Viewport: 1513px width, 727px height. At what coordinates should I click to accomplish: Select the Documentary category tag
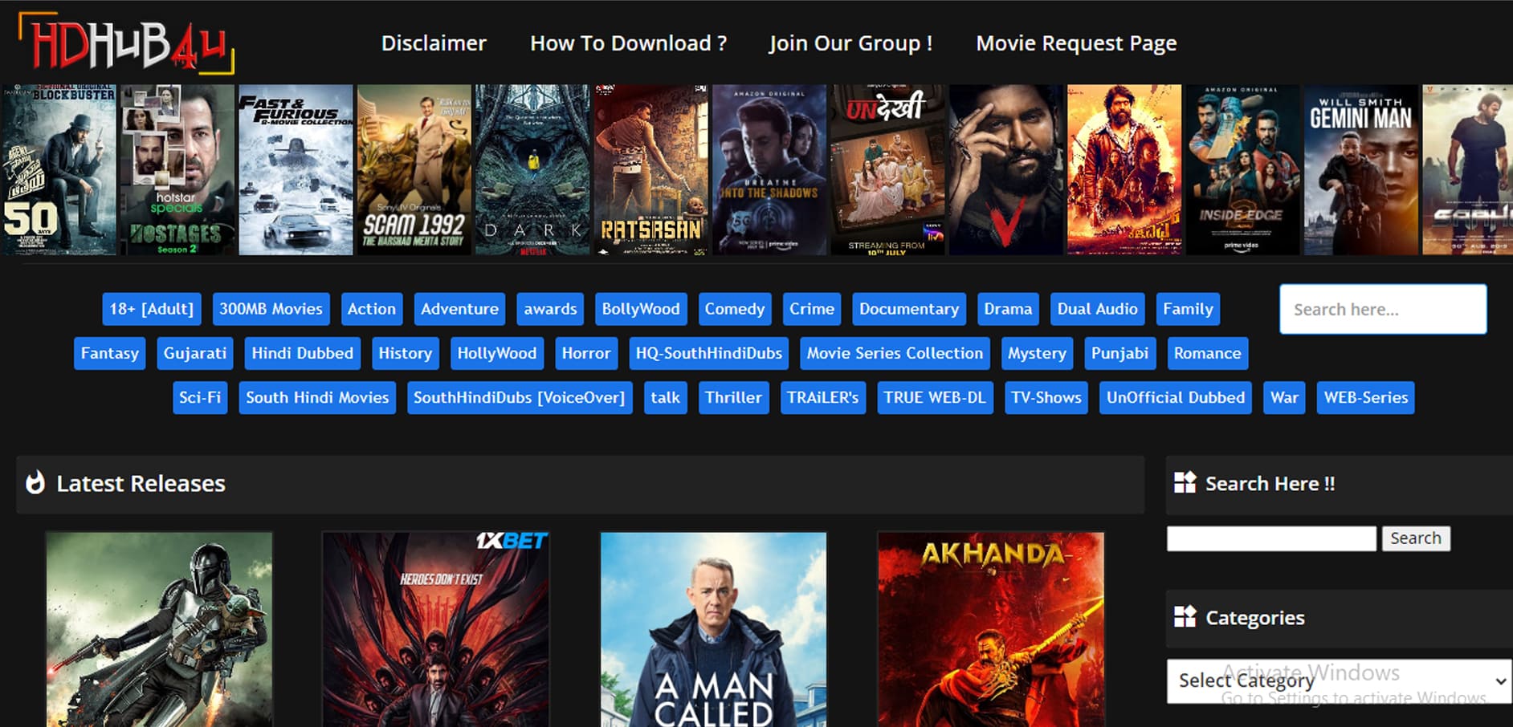tap(909, 309)
